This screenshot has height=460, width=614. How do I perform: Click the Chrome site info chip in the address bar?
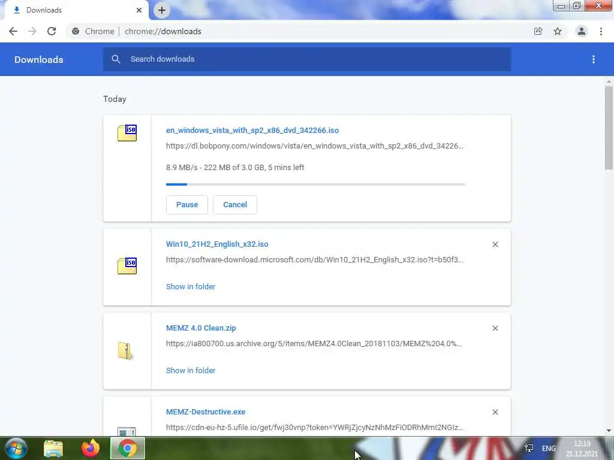coord(93,31)
